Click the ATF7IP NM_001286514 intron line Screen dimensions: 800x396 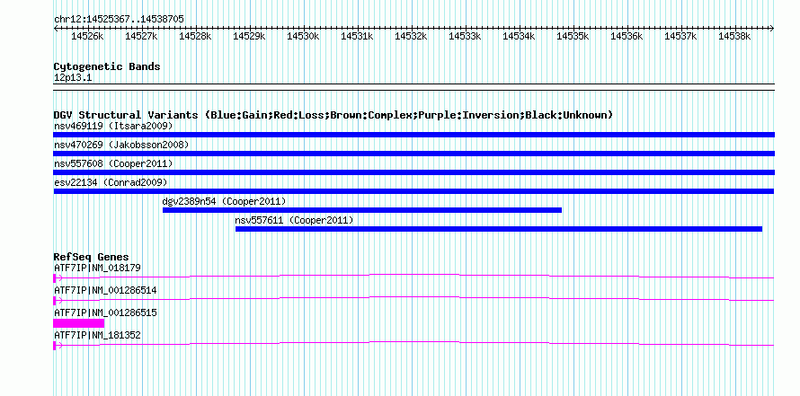(413, 298)
